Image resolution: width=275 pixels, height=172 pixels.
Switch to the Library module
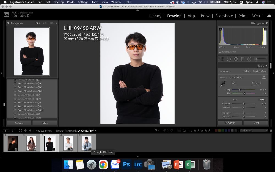pos(155,16)
